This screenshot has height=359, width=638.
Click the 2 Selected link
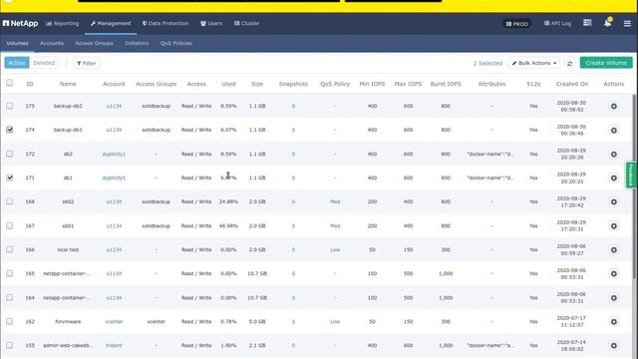[487, 63]
